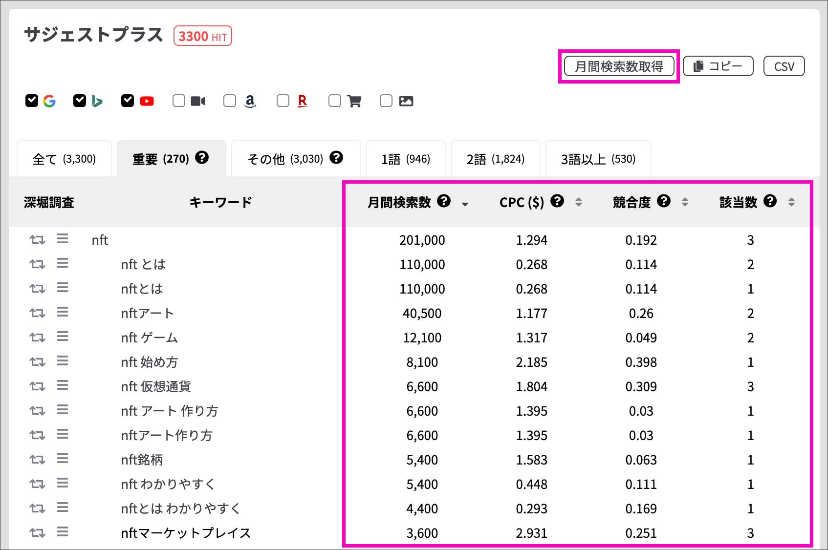
Task: Sort the 競合度 column with arrows
Action: click(685, 202)
